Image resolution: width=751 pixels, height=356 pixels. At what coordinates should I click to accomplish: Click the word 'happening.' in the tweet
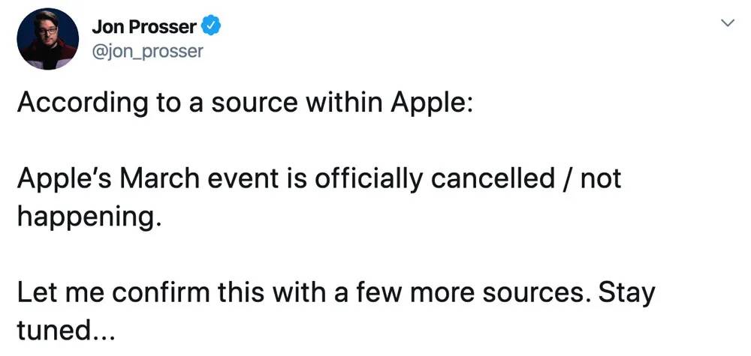tap(88, 218)
